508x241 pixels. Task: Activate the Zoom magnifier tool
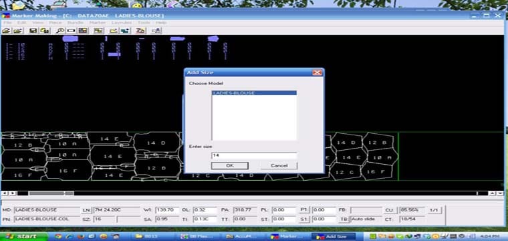coord(59,31)
